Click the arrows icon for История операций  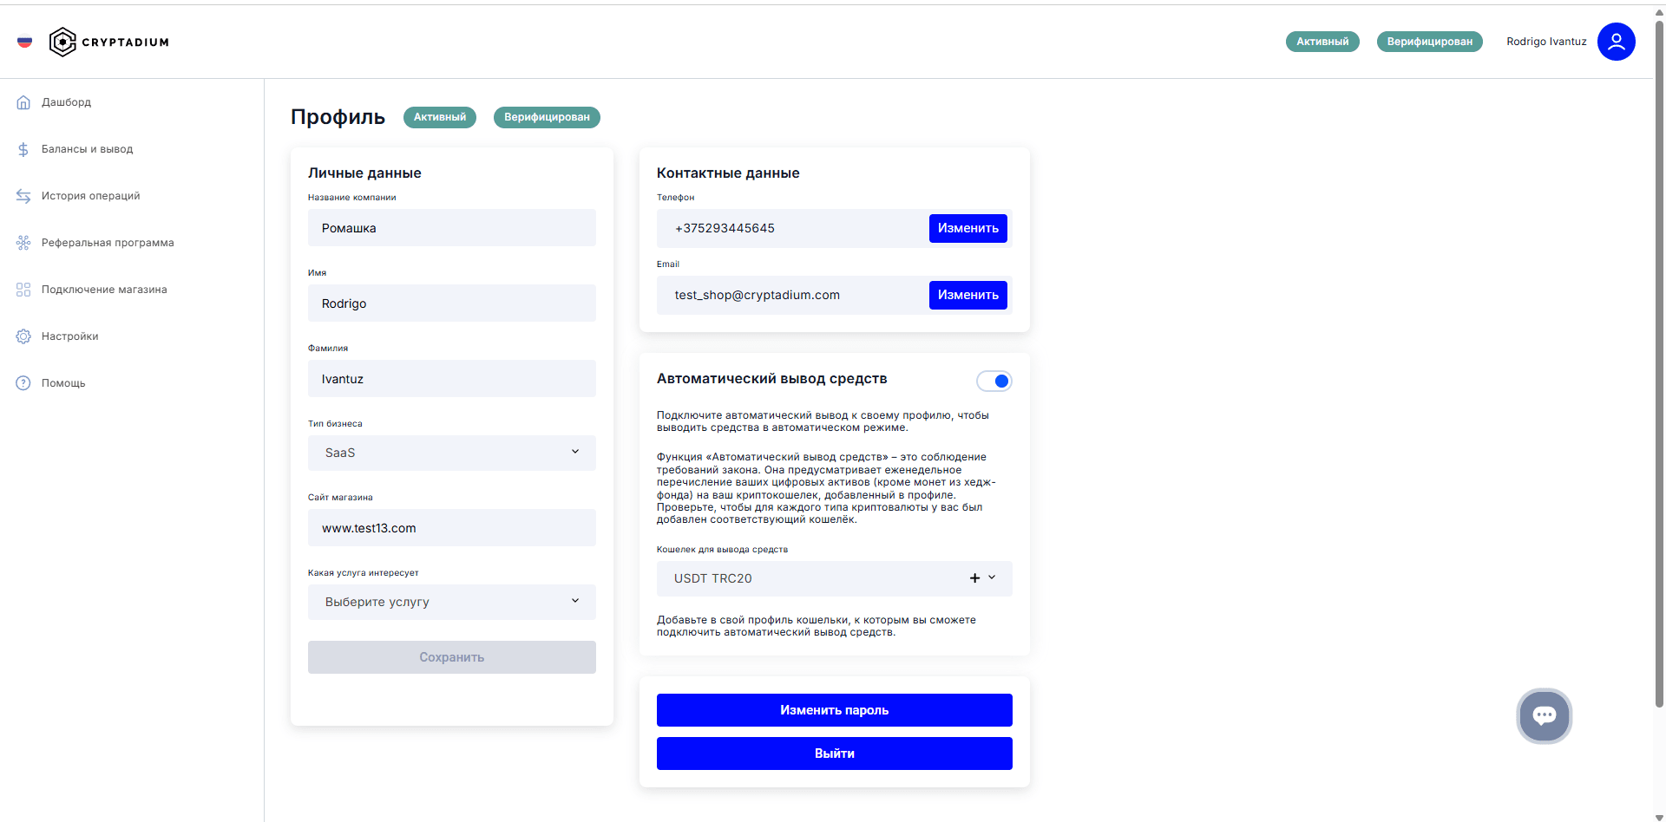[x=23, y=196]
